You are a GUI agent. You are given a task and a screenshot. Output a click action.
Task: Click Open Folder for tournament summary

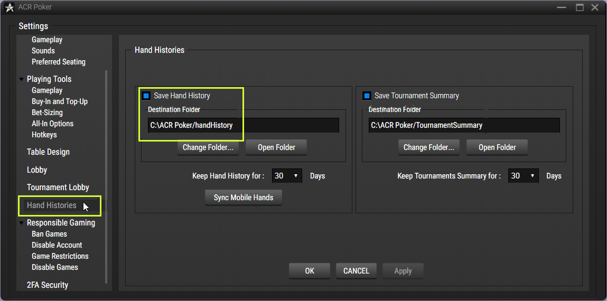(497, 147)
